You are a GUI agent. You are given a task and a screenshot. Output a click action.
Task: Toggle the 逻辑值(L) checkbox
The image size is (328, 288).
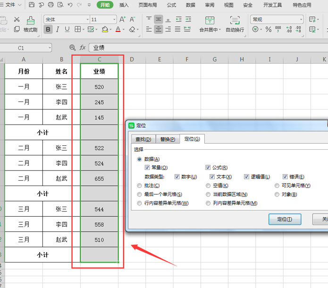tap(246, 177)
